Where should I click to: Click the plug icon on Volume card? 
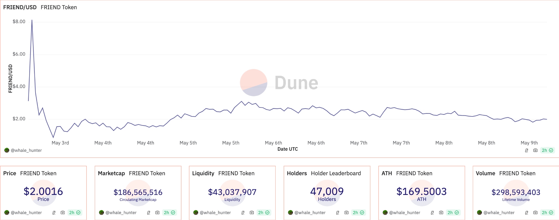click(527, 212)
